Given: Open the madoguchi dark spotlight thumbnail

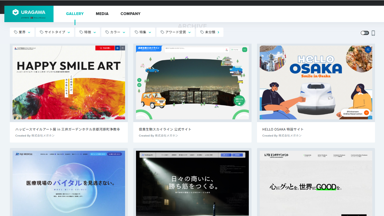Looking at the screenshot, I should click(x=192, y=183).
